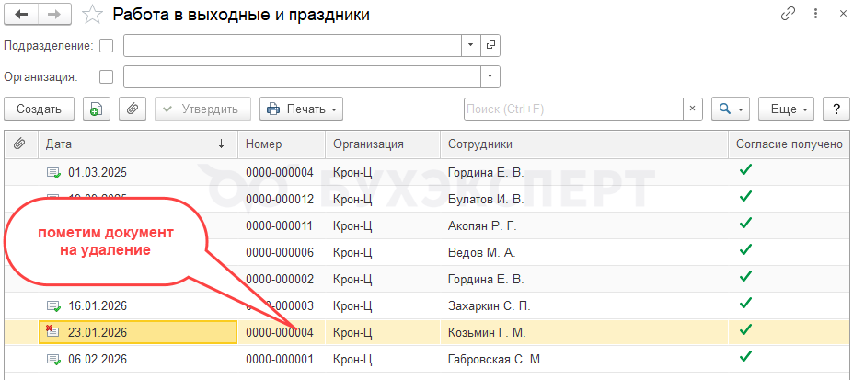Click number 0000-000012

point(280,200)
